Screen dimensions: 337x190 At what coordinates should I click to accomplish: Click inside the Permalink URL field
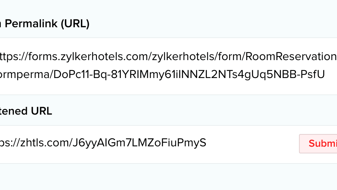(168, 66)
